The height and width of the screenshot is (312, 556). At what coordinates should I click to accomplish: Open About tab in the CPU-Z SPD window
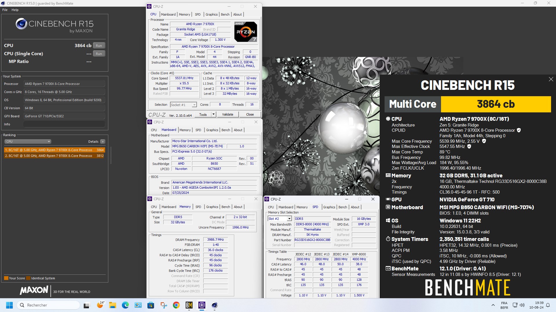pos(355,207)
